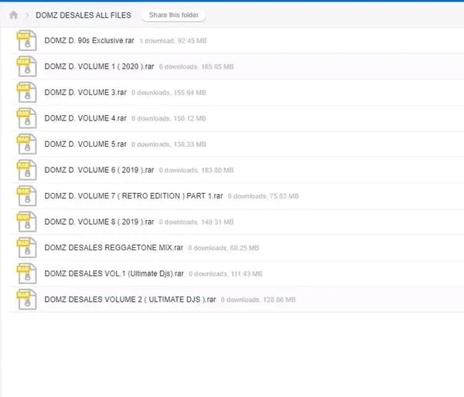Click '0 downloads, 60.25 MB' text
This screenshot has width=464, height=397.
point(223,248)
